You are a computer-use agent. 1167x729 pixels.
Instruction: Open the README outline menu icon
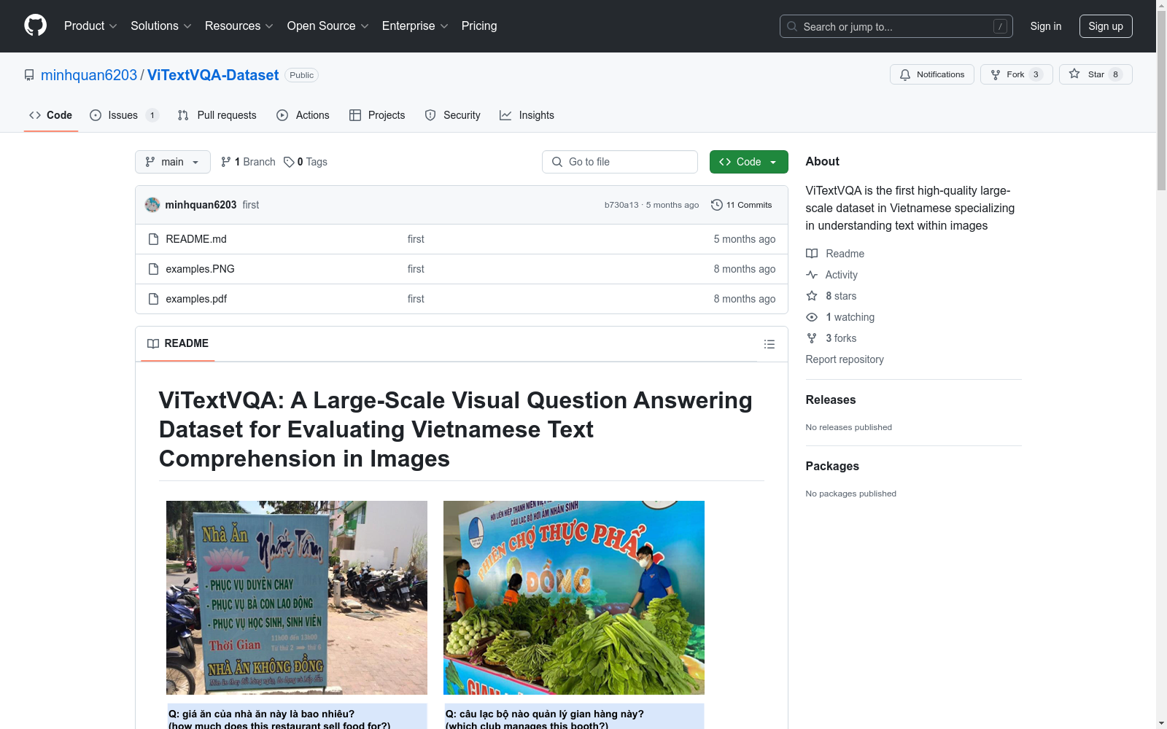[769, 344]
